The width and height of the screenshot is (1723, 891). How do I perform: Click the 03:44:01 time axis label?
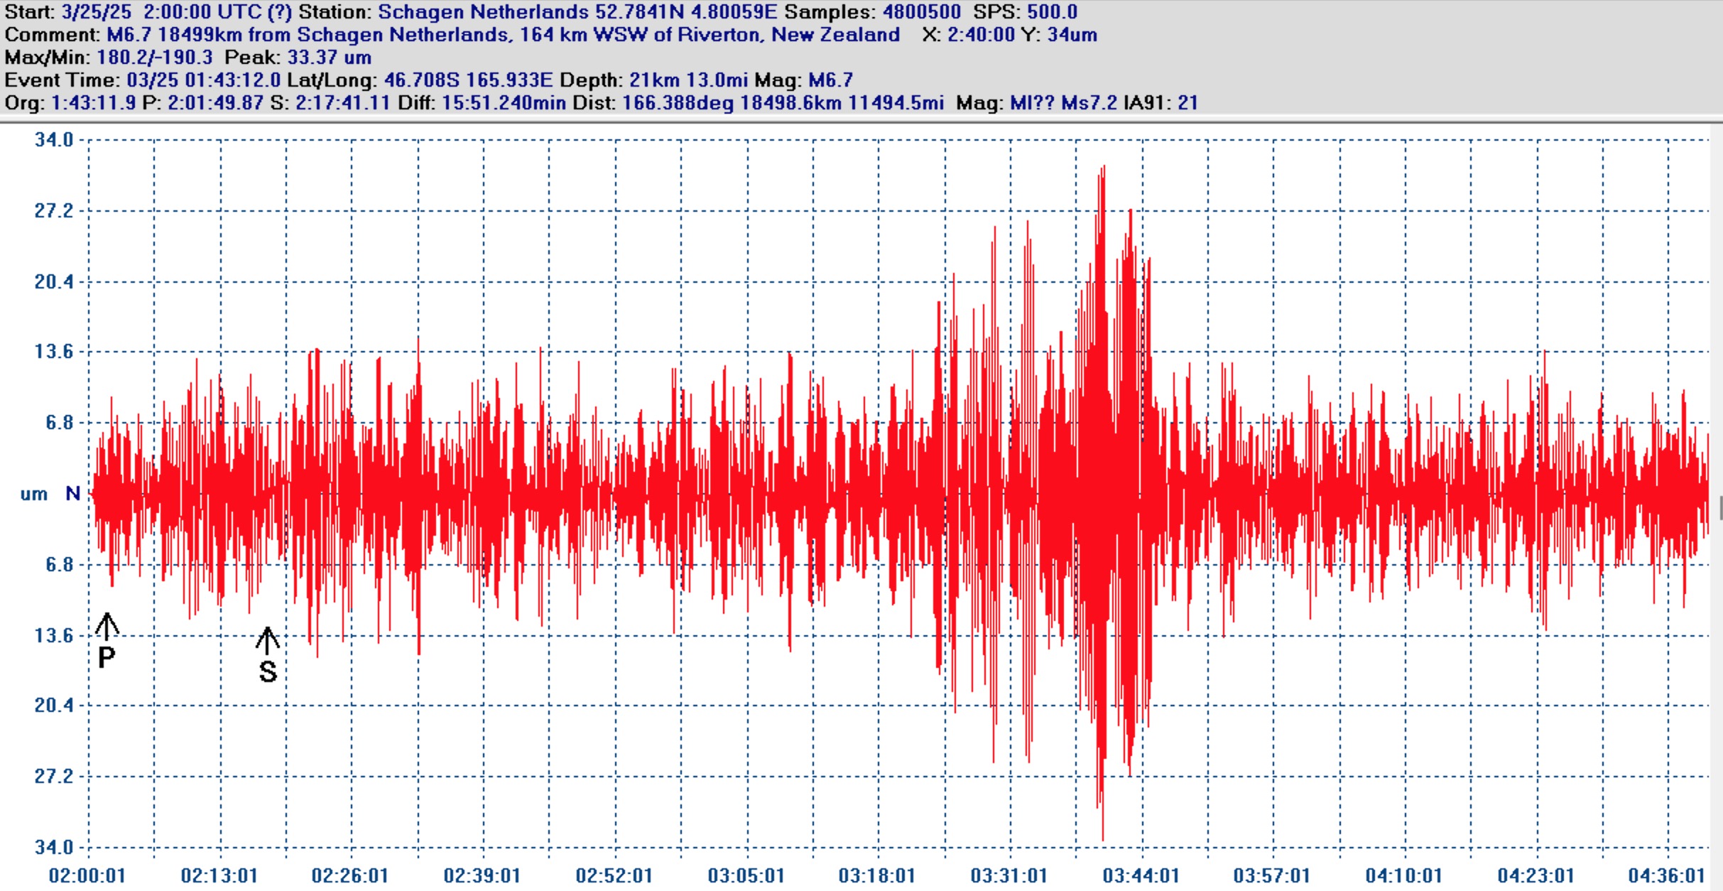point(1141,875)
